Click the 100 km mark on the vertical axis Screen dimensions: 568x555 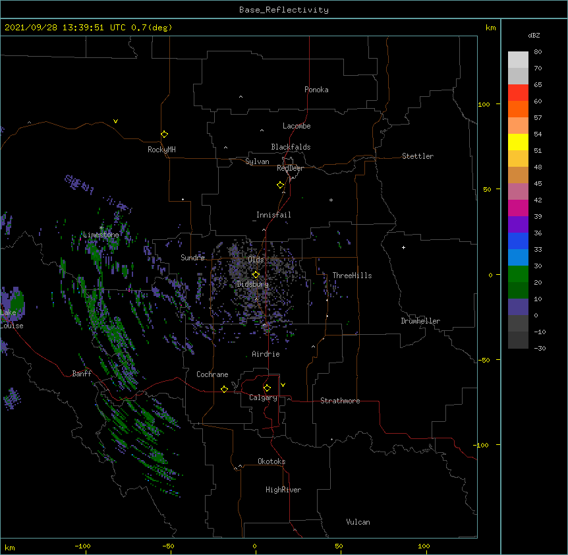(484, 104)
